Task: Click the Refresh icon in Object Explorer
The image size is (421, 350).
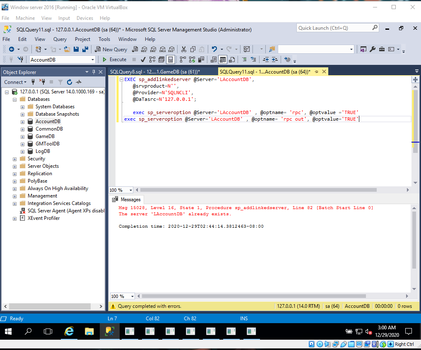Action: click(70, 82)
